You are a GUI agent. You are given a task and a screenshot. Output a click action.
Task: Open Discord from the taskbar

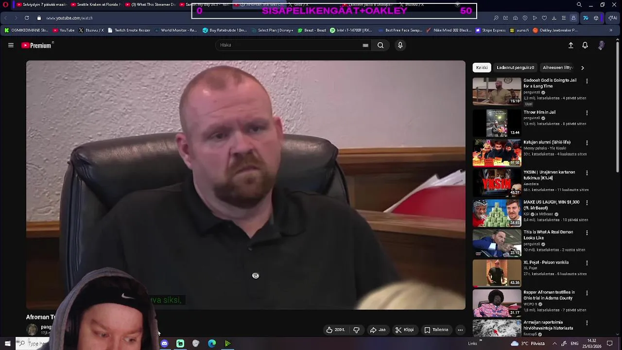pyautogui.click(x=164, y=344)
